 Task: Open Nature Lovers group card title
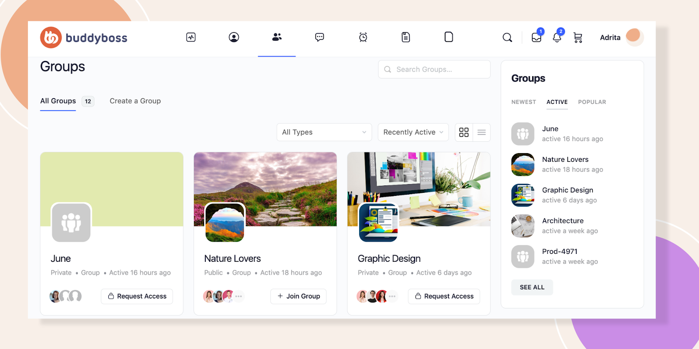pos(232,259)
